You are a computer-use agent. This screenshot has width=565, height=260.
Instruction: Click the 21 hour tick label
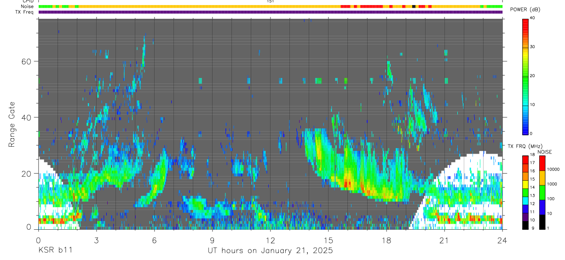[x=444, y=240]
